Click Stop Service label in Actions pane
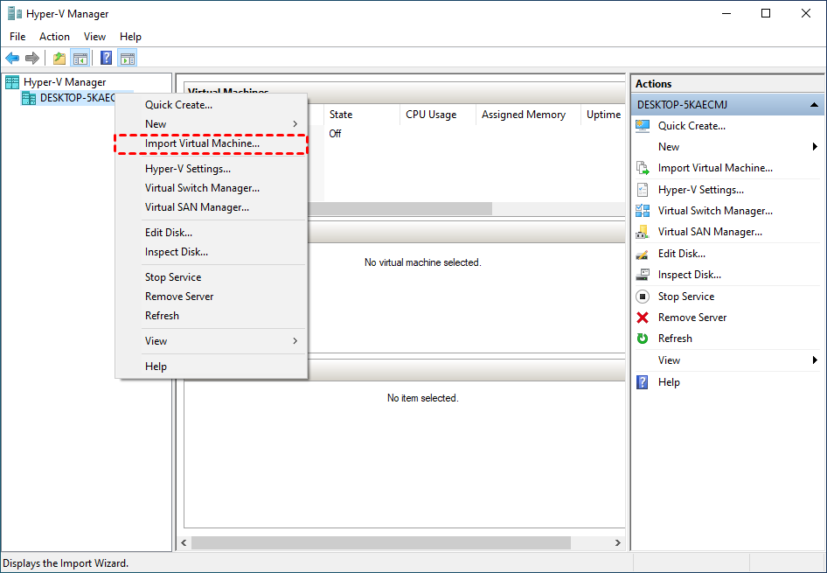Image resolution: width=827 pixels, height=573 pixels. tap(686, 297)
